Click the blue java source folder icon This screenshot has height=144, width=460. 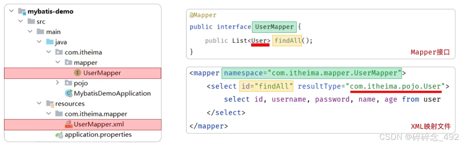(x=50, y=42)
